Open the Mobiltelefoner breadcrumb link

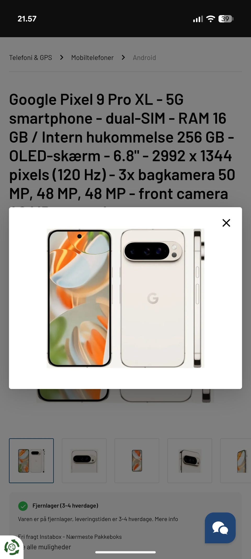point(92,58)
